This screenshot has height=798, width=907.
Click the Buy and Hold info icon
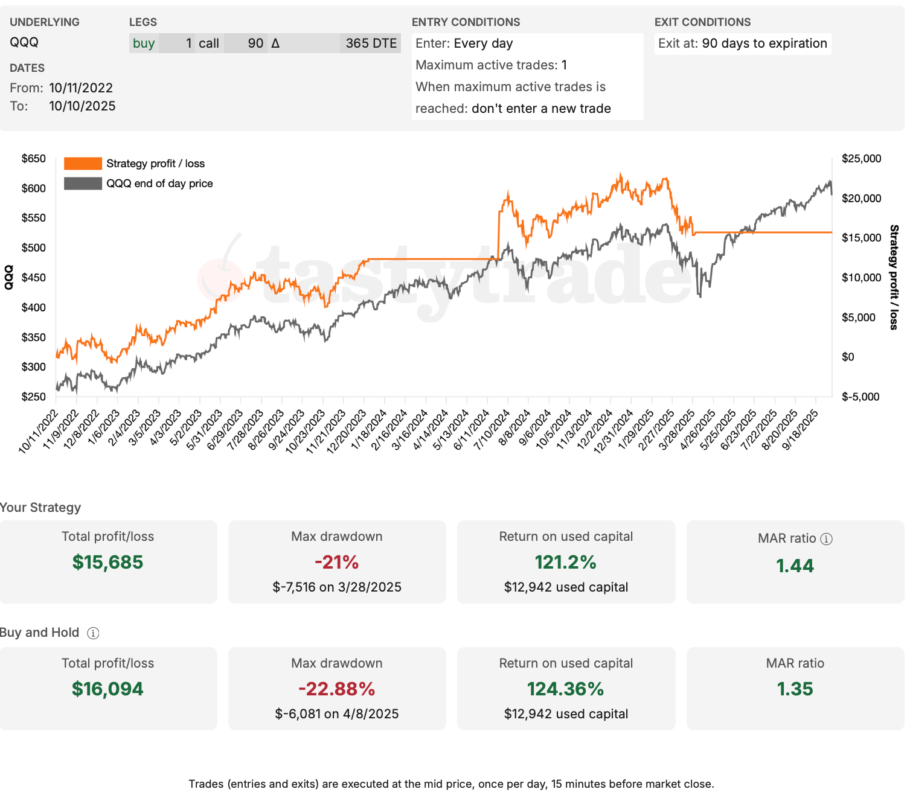tap(92, 633)
